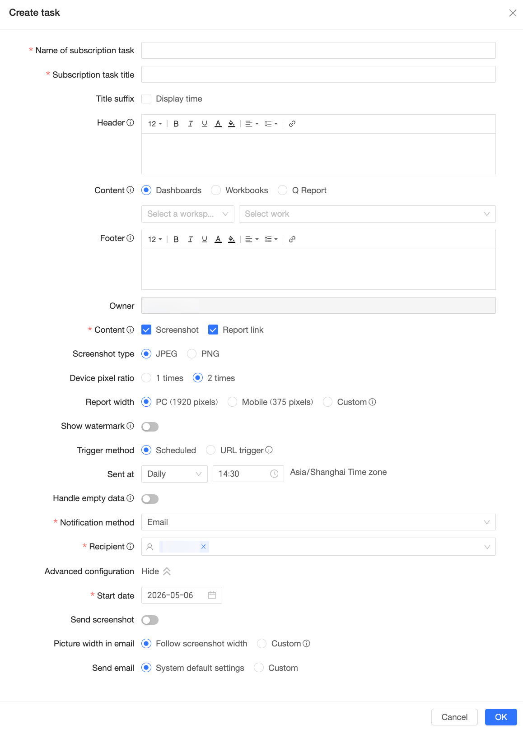523x734 pixels.
Task: Enable the Handle empty data switch
Action: (150, 499)
